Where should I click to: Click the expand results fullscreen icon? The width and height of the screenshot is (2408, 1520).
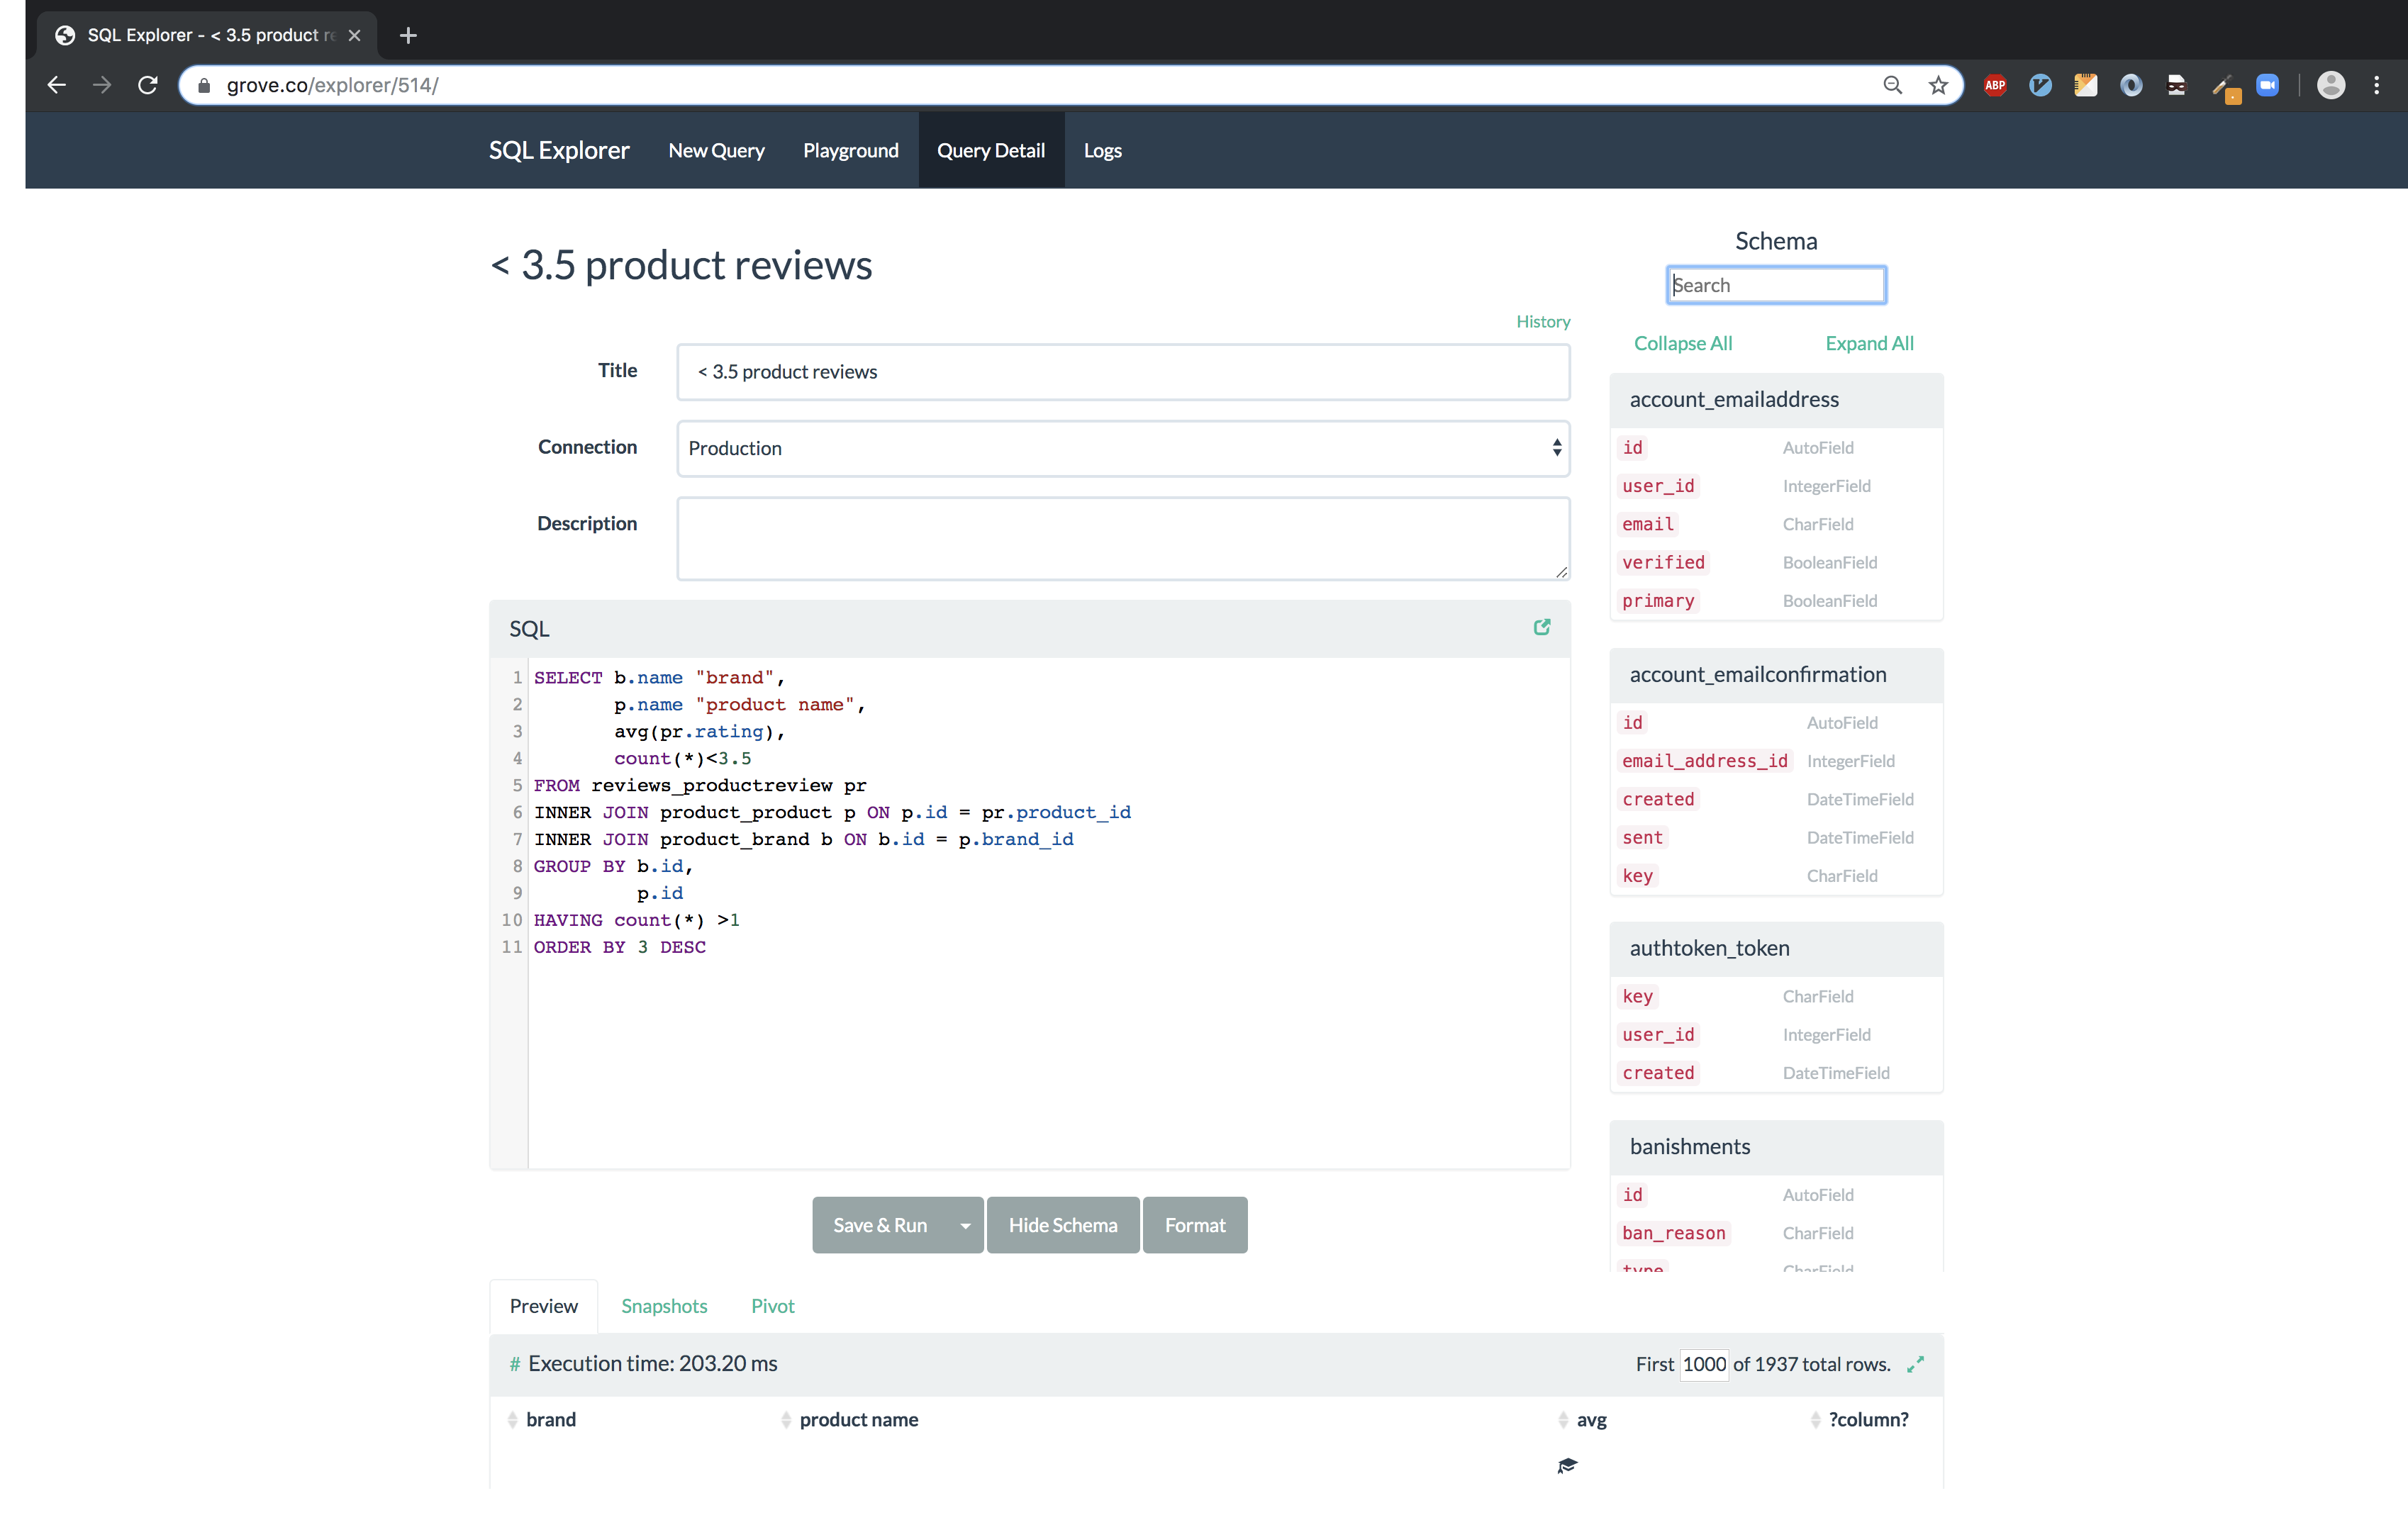[1915, 1364]
